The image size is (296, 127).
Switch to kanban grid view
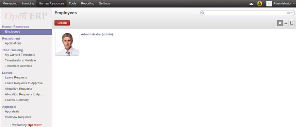[280, 23]
